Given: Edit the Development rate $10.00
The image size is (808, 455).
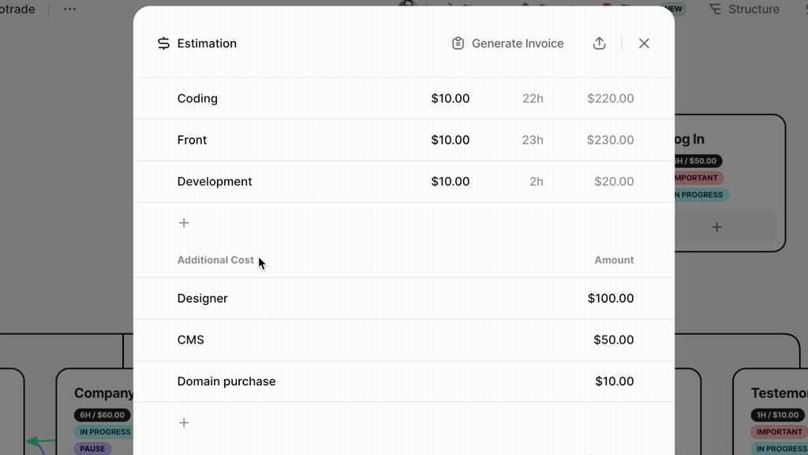Looking at the screenshot, I should [x=451, y=182].
